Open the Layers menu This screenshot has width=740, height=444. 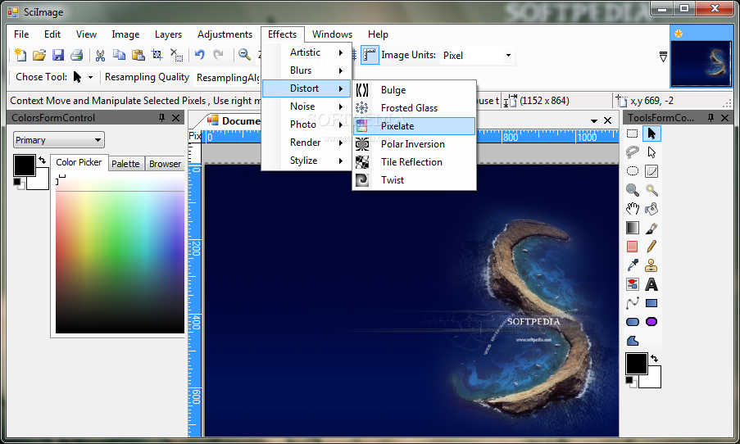pos(168,34)
